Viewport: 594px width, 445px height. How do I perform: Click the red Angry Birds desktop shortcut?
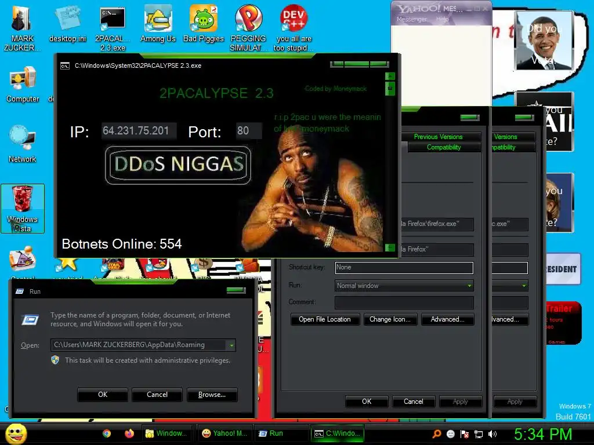coord(158,265)
